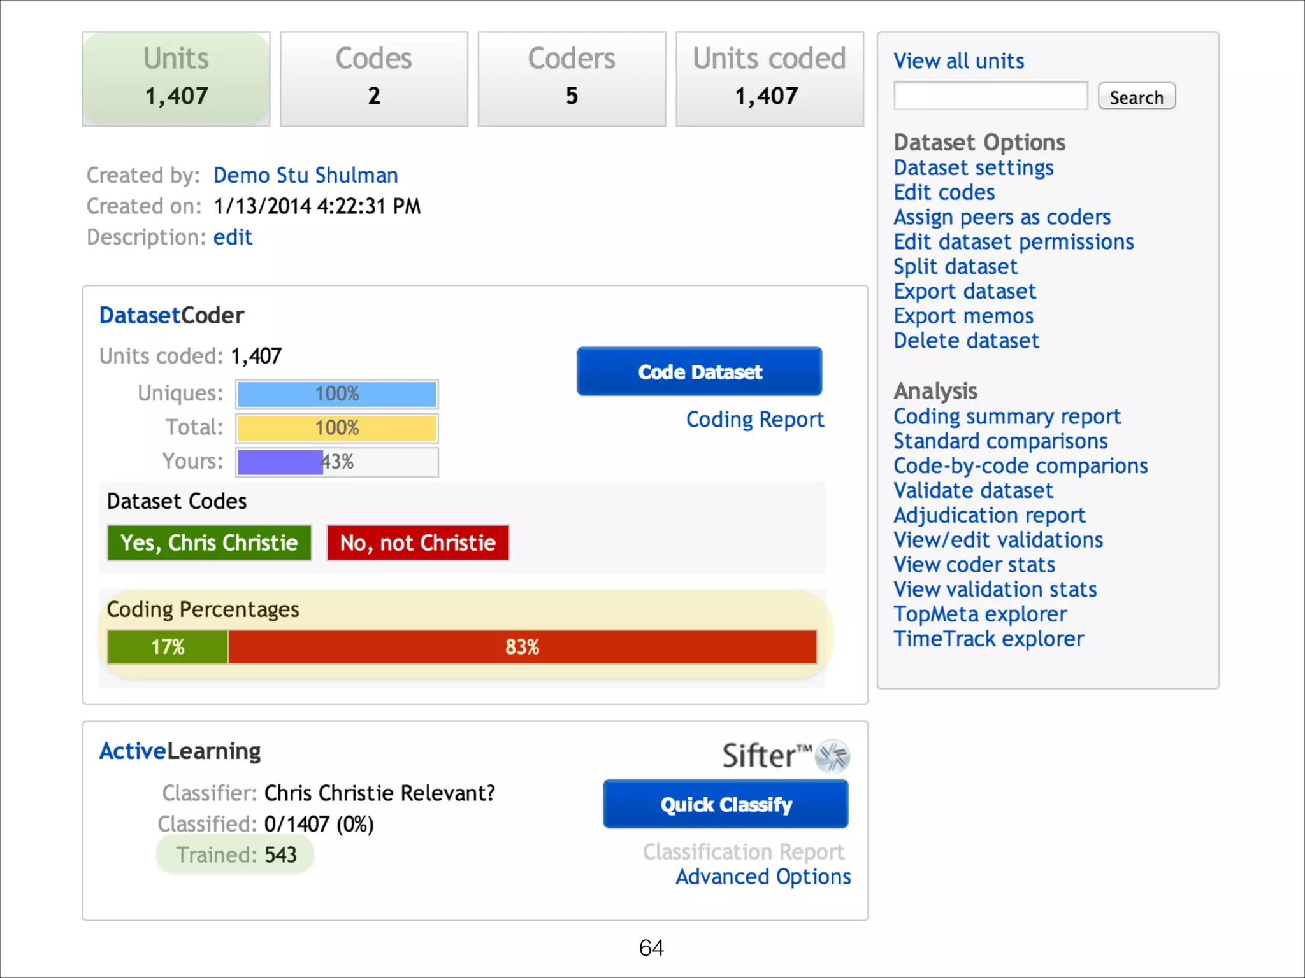This screenshot has width=1305, height=978.
Task: Click the green 17% coding percentage segment
Action: (x=168, y=647)
